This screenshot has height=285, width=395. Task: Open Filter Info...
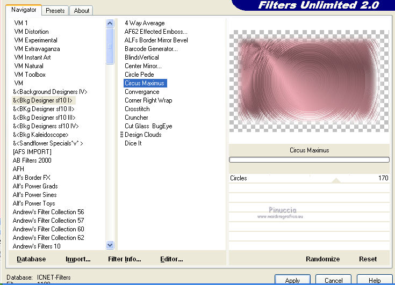pos(125,259)
